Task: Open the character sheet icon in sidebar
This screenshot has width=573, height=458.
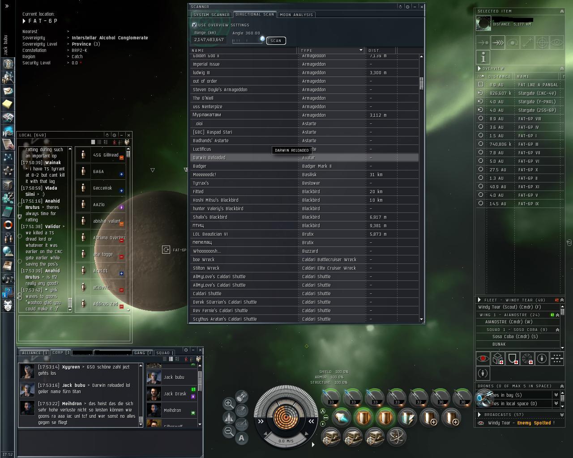Action: coord(8,64)
